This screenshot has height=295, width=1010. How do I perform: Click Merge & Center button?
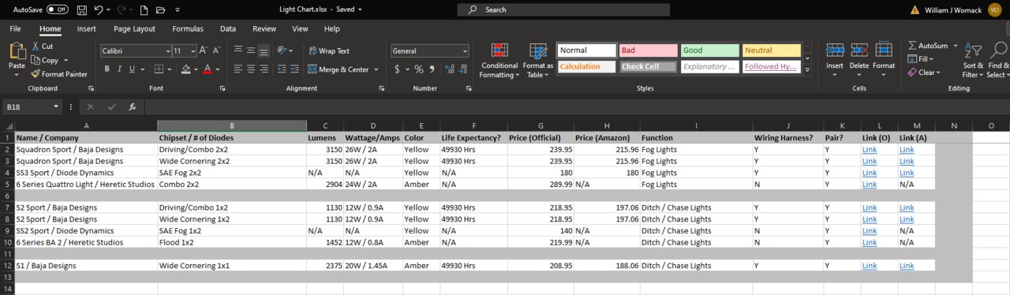[338, 69]
